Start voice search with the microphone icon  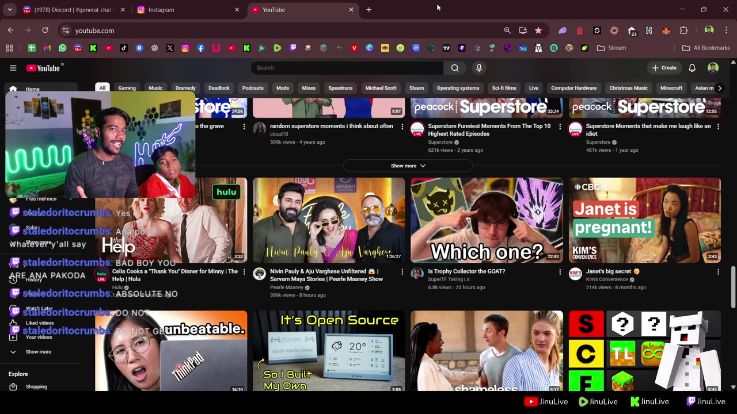click(478, 68)
